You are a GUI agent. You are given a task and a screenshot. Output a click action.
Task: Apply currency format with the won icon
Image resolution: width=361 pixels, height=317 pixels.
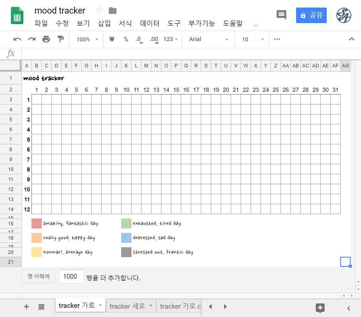(x=112, y=39)
